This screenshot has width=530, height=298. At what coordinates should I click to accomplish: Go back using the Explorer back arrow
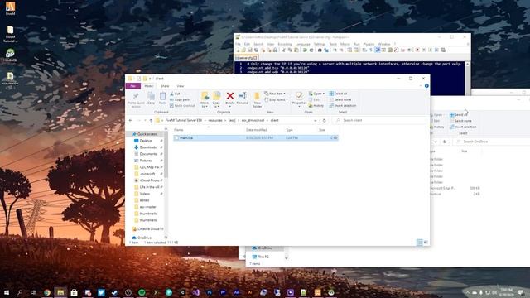click(131, 121)
